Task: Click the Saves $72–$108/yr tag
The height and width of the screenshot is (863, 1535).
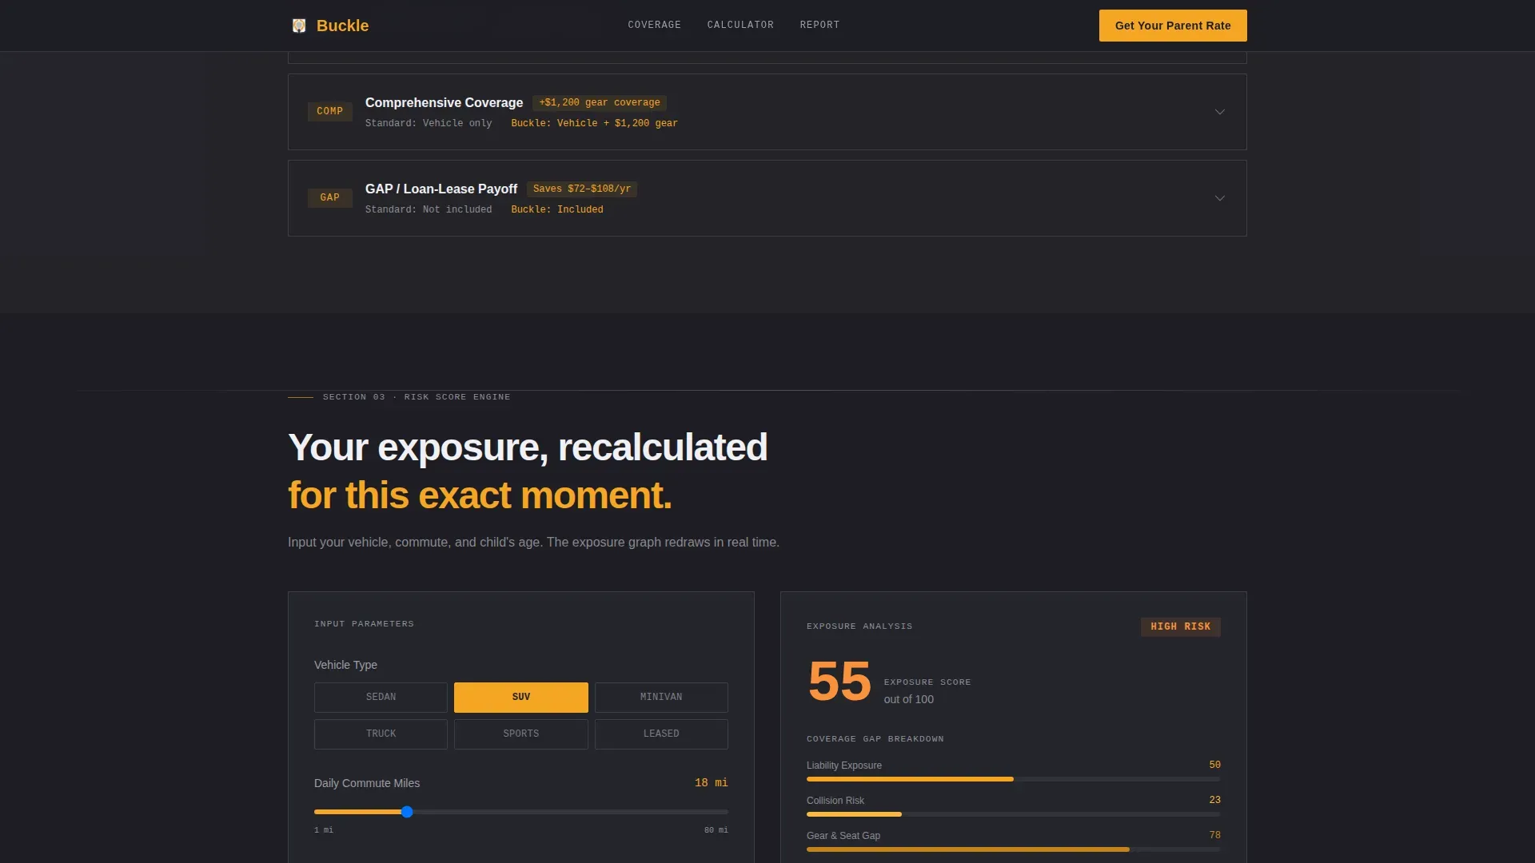Action: pos(582,189)
